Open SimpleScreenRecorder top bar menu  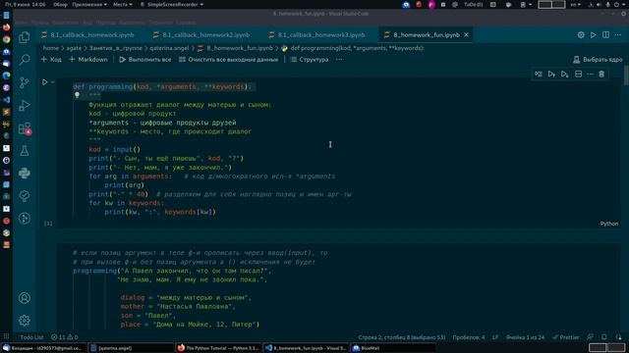(x=172, y=4)
